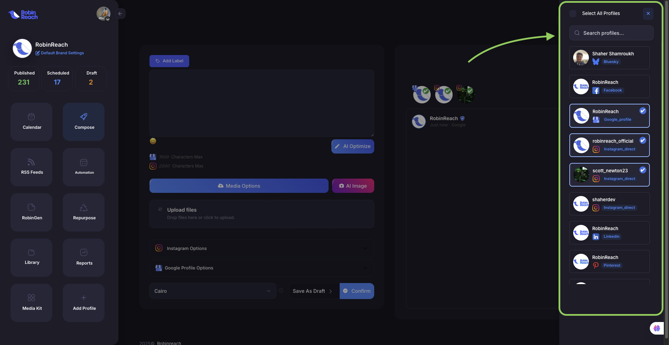Open the emoji picker
Screen dimensions: 669x345
[x=153, y=141]
